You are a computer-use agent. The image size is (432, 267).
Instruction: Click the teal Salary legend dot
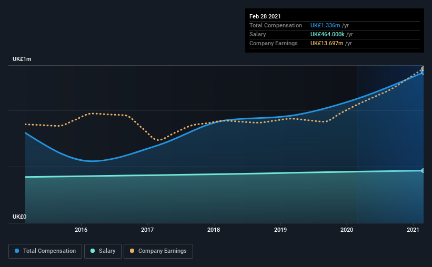(93, 251)
